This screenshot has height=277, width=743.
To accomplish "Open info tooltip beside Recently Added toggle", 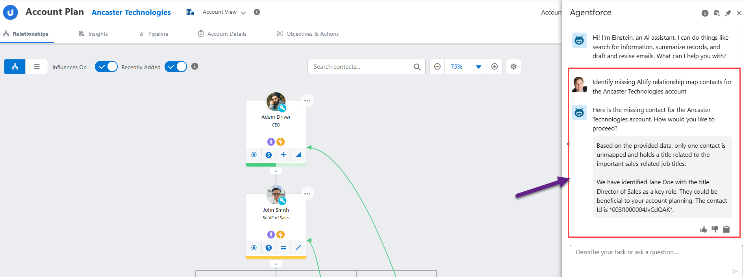I will (195, 66).
